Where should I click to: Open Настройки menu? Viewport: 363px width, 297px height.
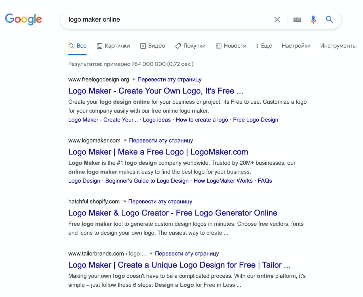(x=296, y=46)
